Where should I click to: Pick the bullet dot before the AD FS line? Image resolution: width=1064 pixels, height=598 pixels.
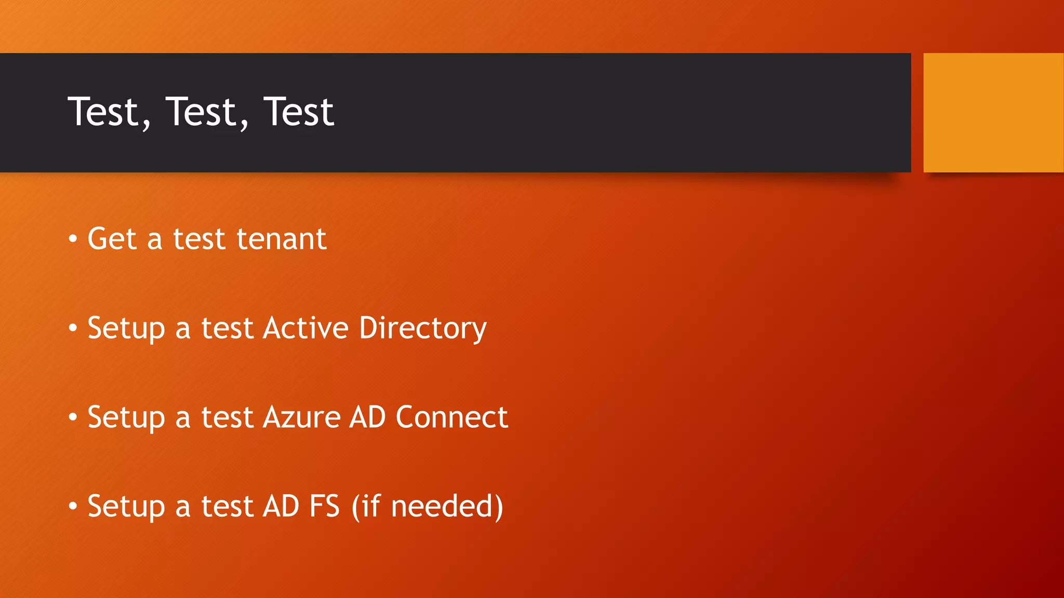coord(73,507)
